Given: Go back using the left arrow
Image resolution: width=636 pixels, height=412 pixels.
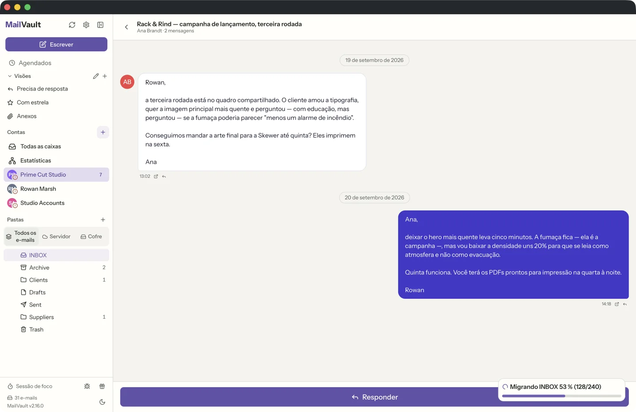Looking at the screenshot, I should (126, 27).
